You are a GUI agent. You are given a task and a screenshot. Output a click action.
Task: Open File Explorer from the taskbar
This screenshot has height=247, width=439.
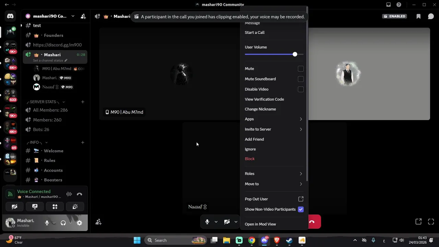(226, 240)
